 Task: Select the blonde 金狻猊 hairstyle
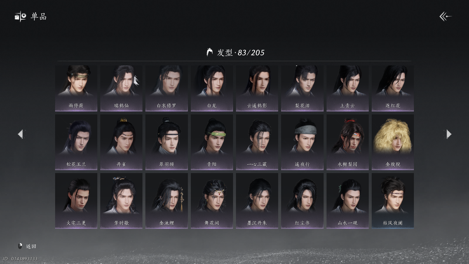pos(393,142)
